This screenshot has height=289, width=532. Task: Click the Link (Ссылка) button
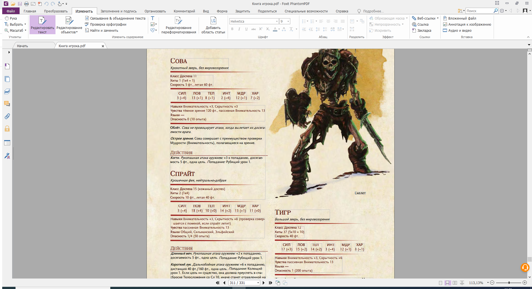420,25
